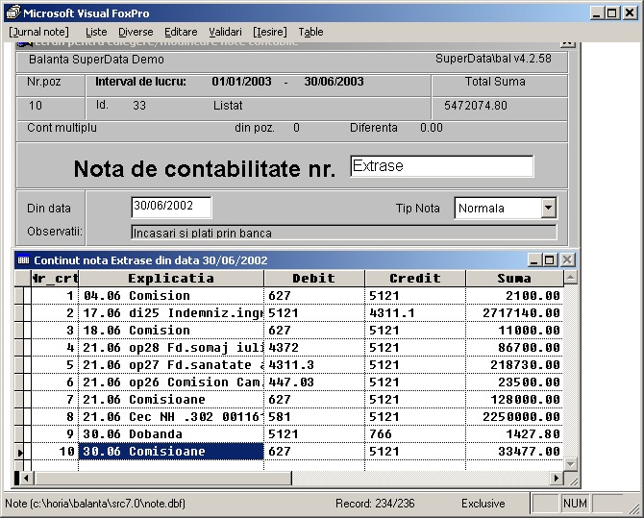Select row 6 explanation '21.06 op26 Comision Cam'
The height and width of the screenshot is (518, 644).
point(171,382)
